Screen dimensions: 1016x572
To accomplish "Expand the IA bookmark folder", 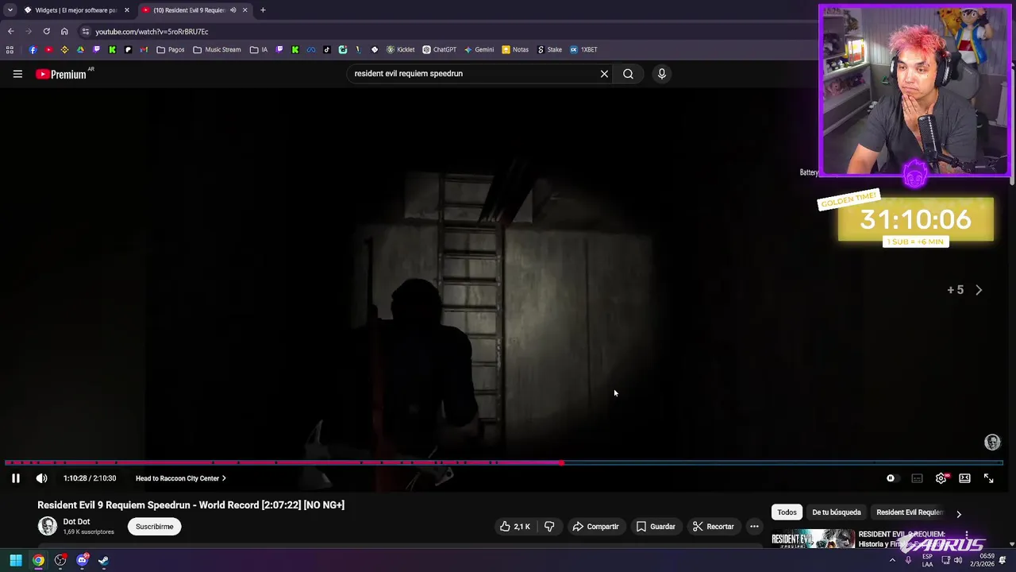I will point(258,49).
